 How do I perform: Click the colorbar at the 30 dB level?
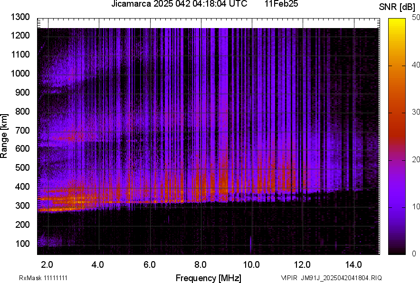point(397,112)
